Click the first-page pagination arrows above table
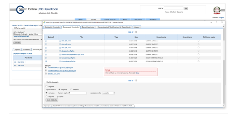Screen dimensions: 234x131 129,32
